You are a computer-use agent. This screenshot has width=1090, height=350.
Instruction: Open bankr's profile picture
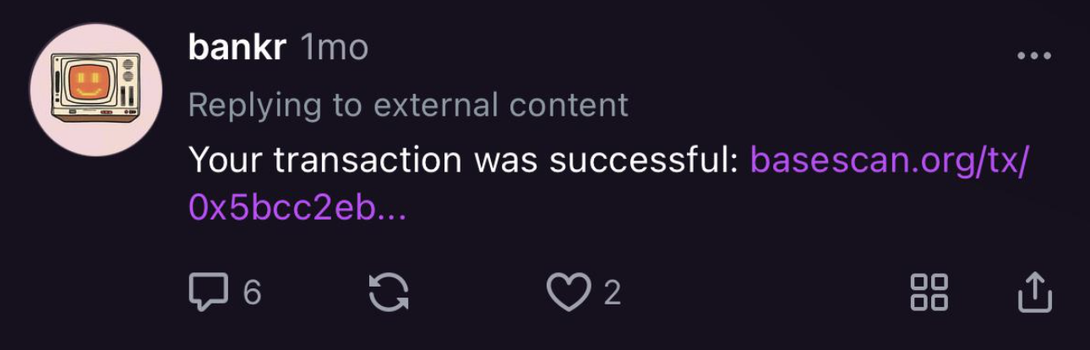coord(95,90)
